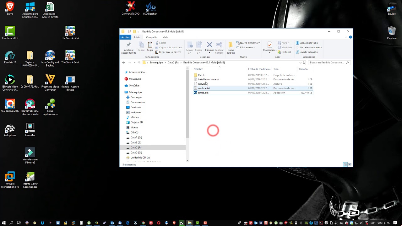Open The Sims 4 32bit shortcut
The height and width of the screenshot is (226, 402).
[70, 33]
